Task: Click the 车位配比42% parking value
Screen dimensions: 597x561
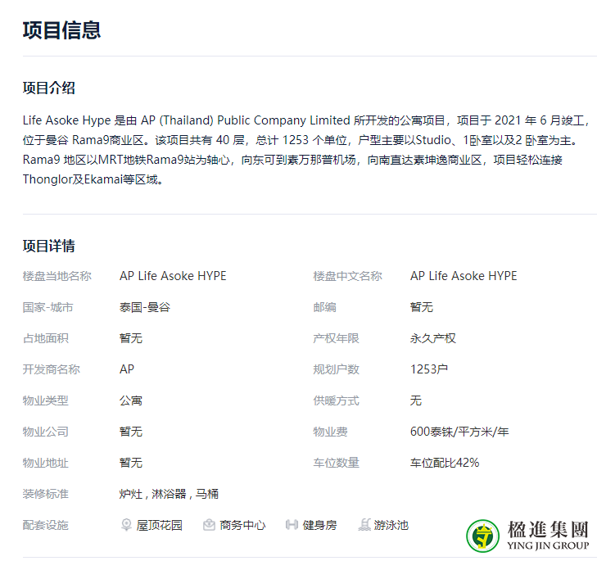Action: [445, 463]
